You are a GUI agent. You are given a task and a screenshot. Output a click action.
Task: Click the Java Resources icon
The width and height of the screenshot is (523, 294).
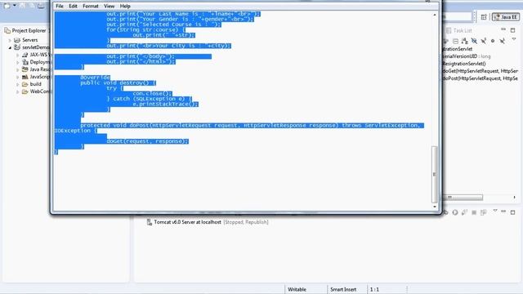point(25,69)
